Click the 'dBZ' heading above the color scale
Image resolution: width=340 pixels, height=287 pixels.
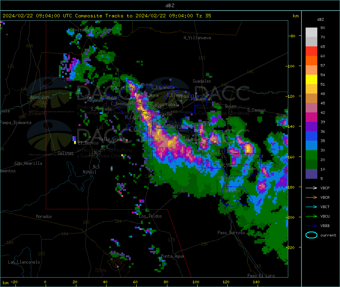coord(320,20)
